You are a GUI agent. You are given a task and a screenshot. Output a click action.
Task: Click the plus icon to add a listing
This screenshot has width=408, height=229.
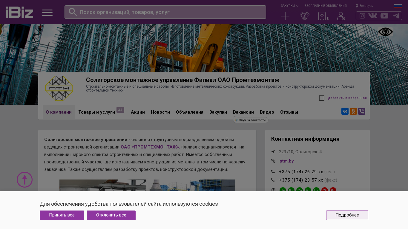pos(285,16)
